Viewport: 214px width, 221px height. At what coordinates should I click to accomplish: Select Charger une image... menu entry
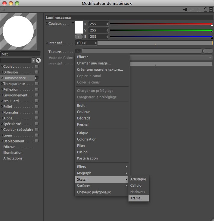point(94,63)
